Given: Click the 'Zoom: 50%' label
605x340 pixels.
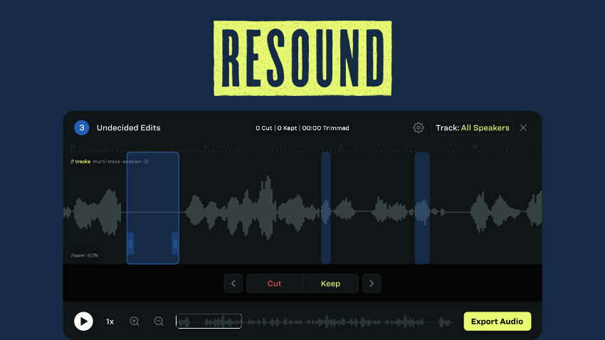Looking at the screenshot, I should pyautogui.click(x=85, y=255).
